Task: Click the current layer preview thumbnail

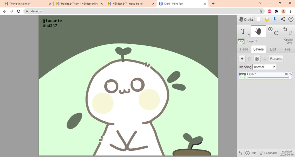Action: tap(241, 41)
